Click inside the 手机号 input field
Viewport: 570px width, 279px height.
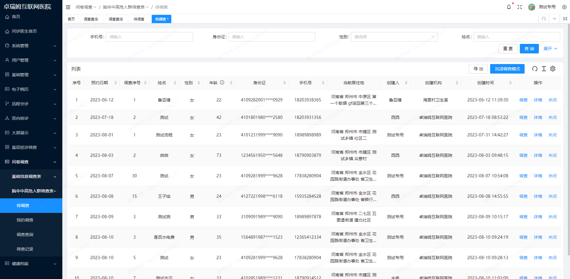coord(149,37)
